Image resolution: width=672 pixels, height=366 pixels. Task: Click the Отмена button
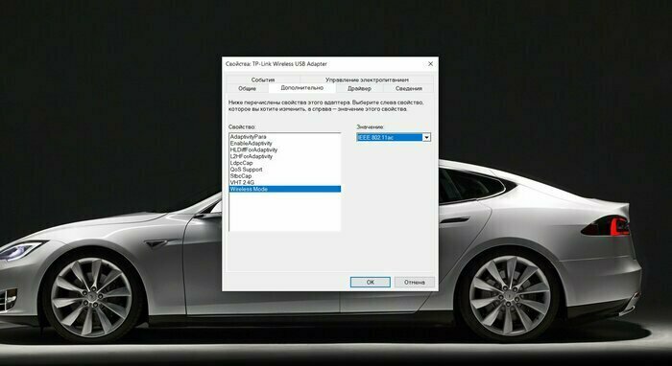coord(415,283)
